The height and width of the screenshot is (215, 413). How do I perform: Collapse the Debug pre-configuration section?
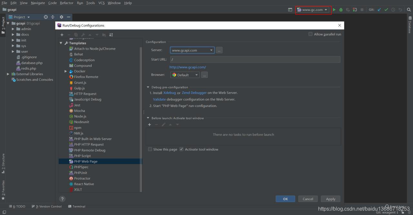(148, 87)
